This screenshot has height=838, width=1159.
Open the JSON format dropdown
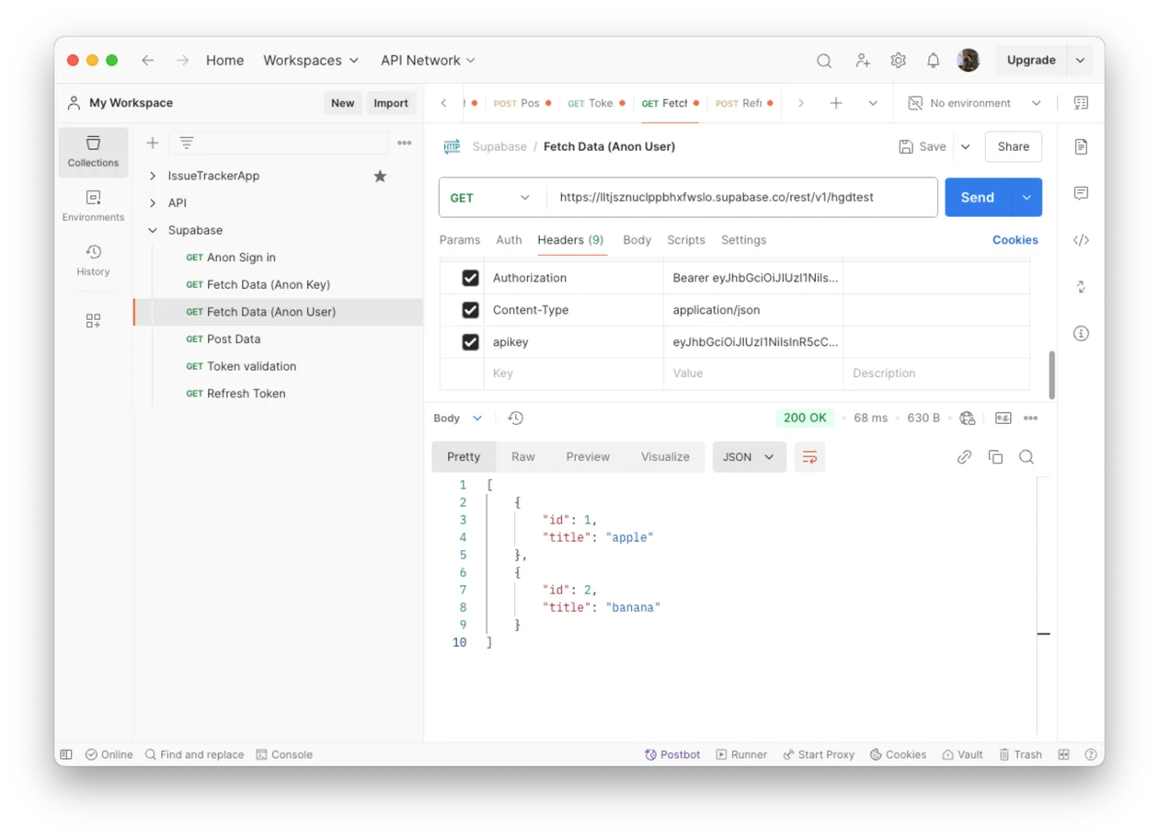coord(749,457)
